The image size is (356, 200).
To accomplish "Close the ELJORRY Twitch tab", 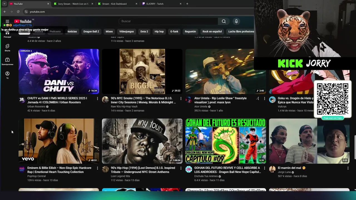I will (x=181, y=4).
